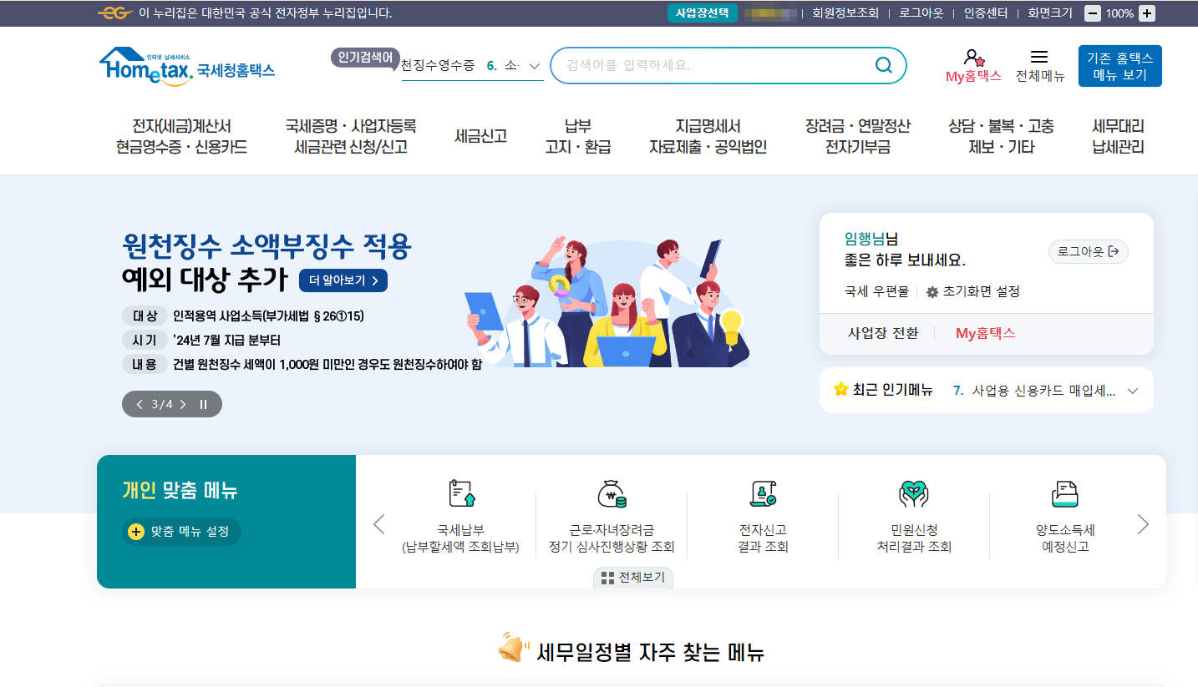Show previous custom menu items

tap(378, 524)
